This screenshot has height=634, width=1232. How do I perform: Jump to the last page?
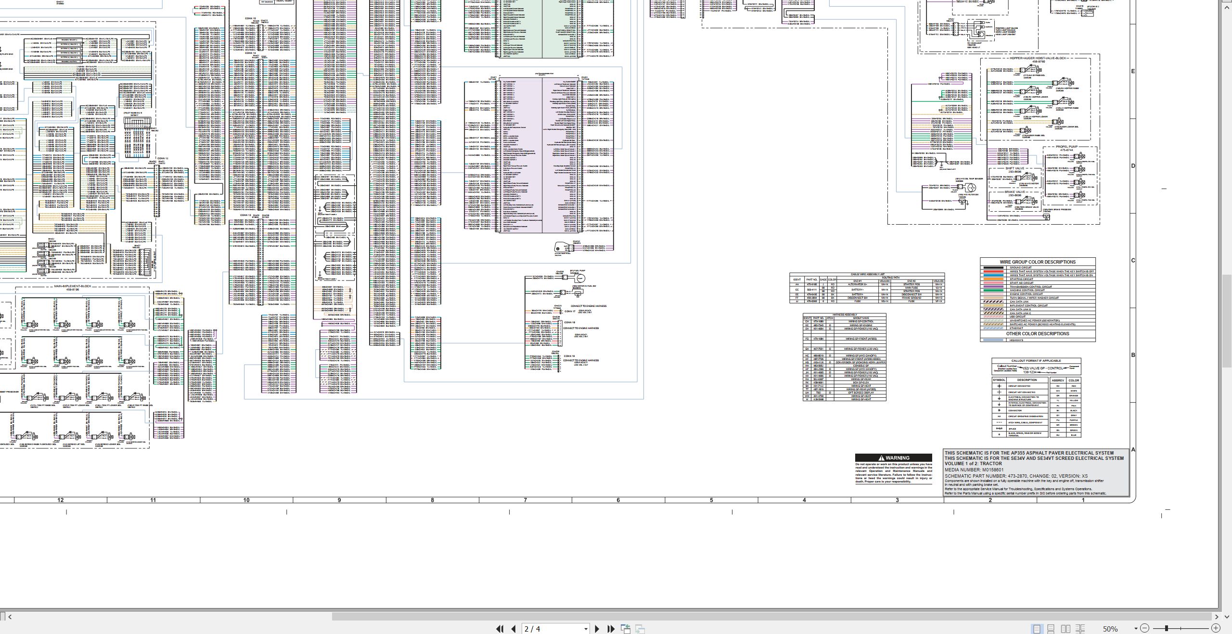611,629
